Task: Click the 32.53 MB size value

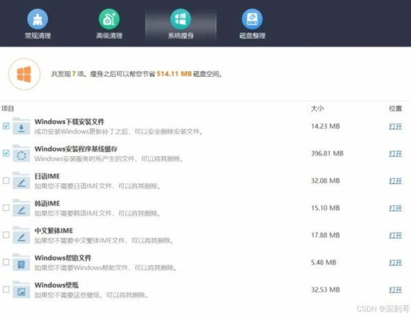Action: 325,290
